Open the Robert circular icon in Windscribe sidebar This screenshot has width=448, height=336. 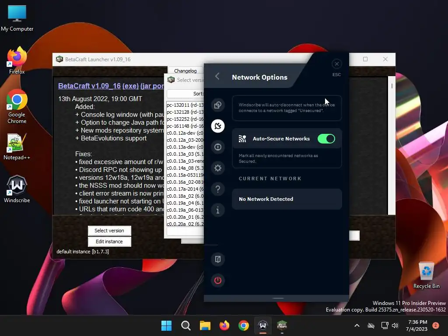218,147
